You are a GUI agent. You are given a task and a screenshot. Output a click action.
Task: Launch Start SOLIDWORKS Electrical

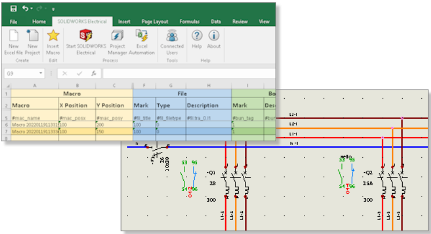pos(86,42)
